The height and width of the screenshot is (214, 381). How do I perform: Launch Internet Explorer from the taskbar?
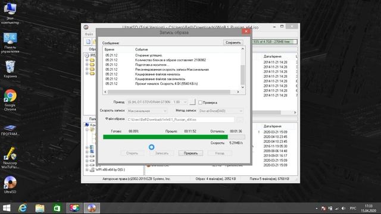pyautogui.click(x=23, y=208)
